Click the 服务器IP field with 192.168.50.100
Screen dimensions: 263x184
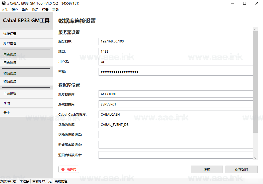tap(176, 41)
